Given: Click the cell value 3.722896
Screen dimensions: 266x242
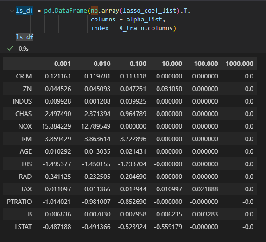Looking at the screenshot, I should click(x=133, y=139).
